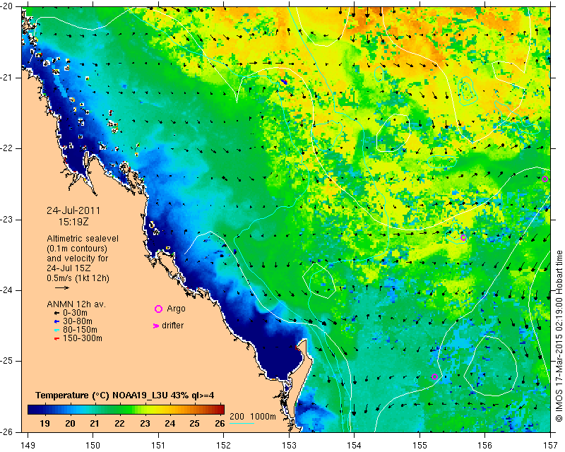The image size is (565, 452).
Task: Click the "(0.1m contours)" text
Action: click(77, 249)
